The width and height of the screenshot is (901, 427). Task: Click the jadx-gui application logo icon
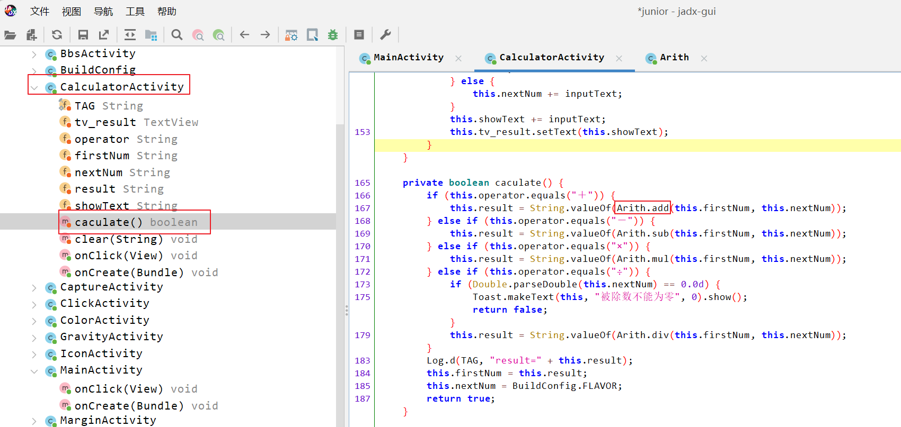click(11, 11)
